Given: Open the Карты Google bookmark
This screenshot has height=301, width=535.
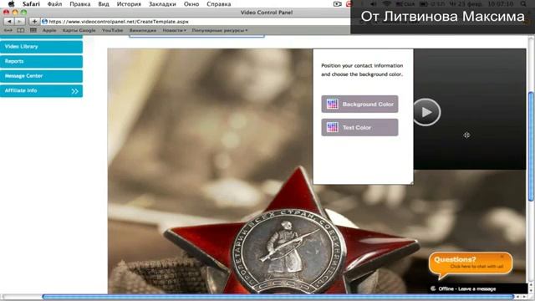Looking at the screenshot, I should coord(79,30).
